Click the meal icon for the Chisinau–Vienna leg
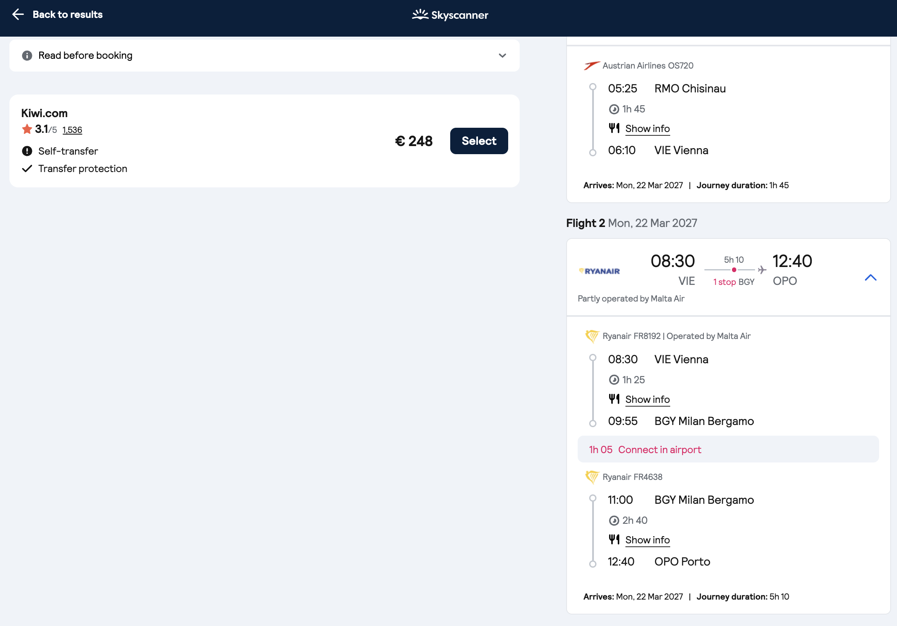Image resolution: width=897 pixels, height=626 pixels. click(x=614, y=128)
